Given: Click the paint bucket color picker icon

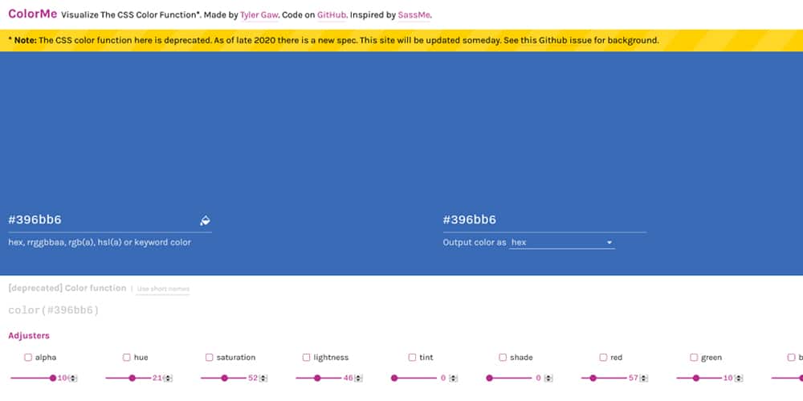Looking at the screenshot, I should (205, 221).
